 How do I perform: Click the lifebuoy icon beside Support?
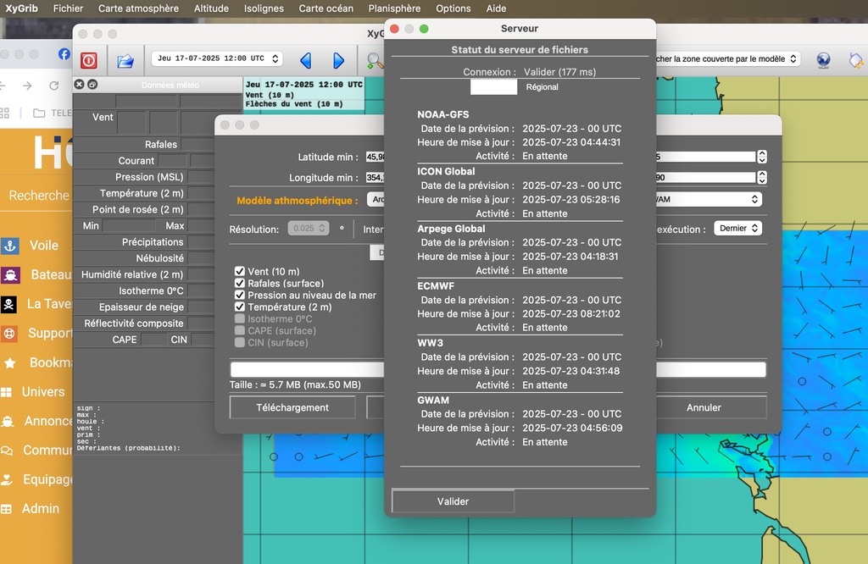8,334
